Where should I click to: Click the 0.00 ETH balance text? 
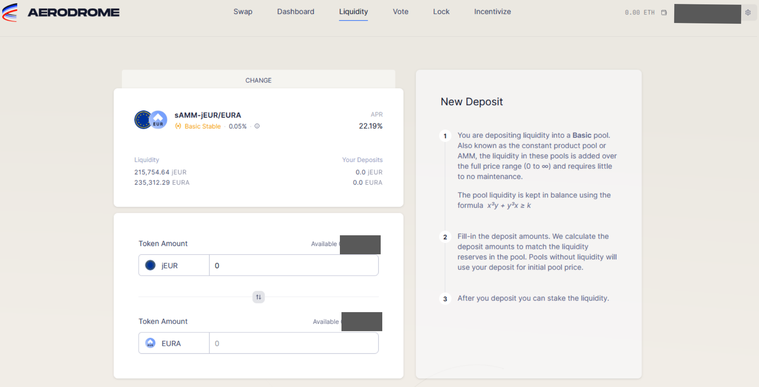(x=640, y=13)
